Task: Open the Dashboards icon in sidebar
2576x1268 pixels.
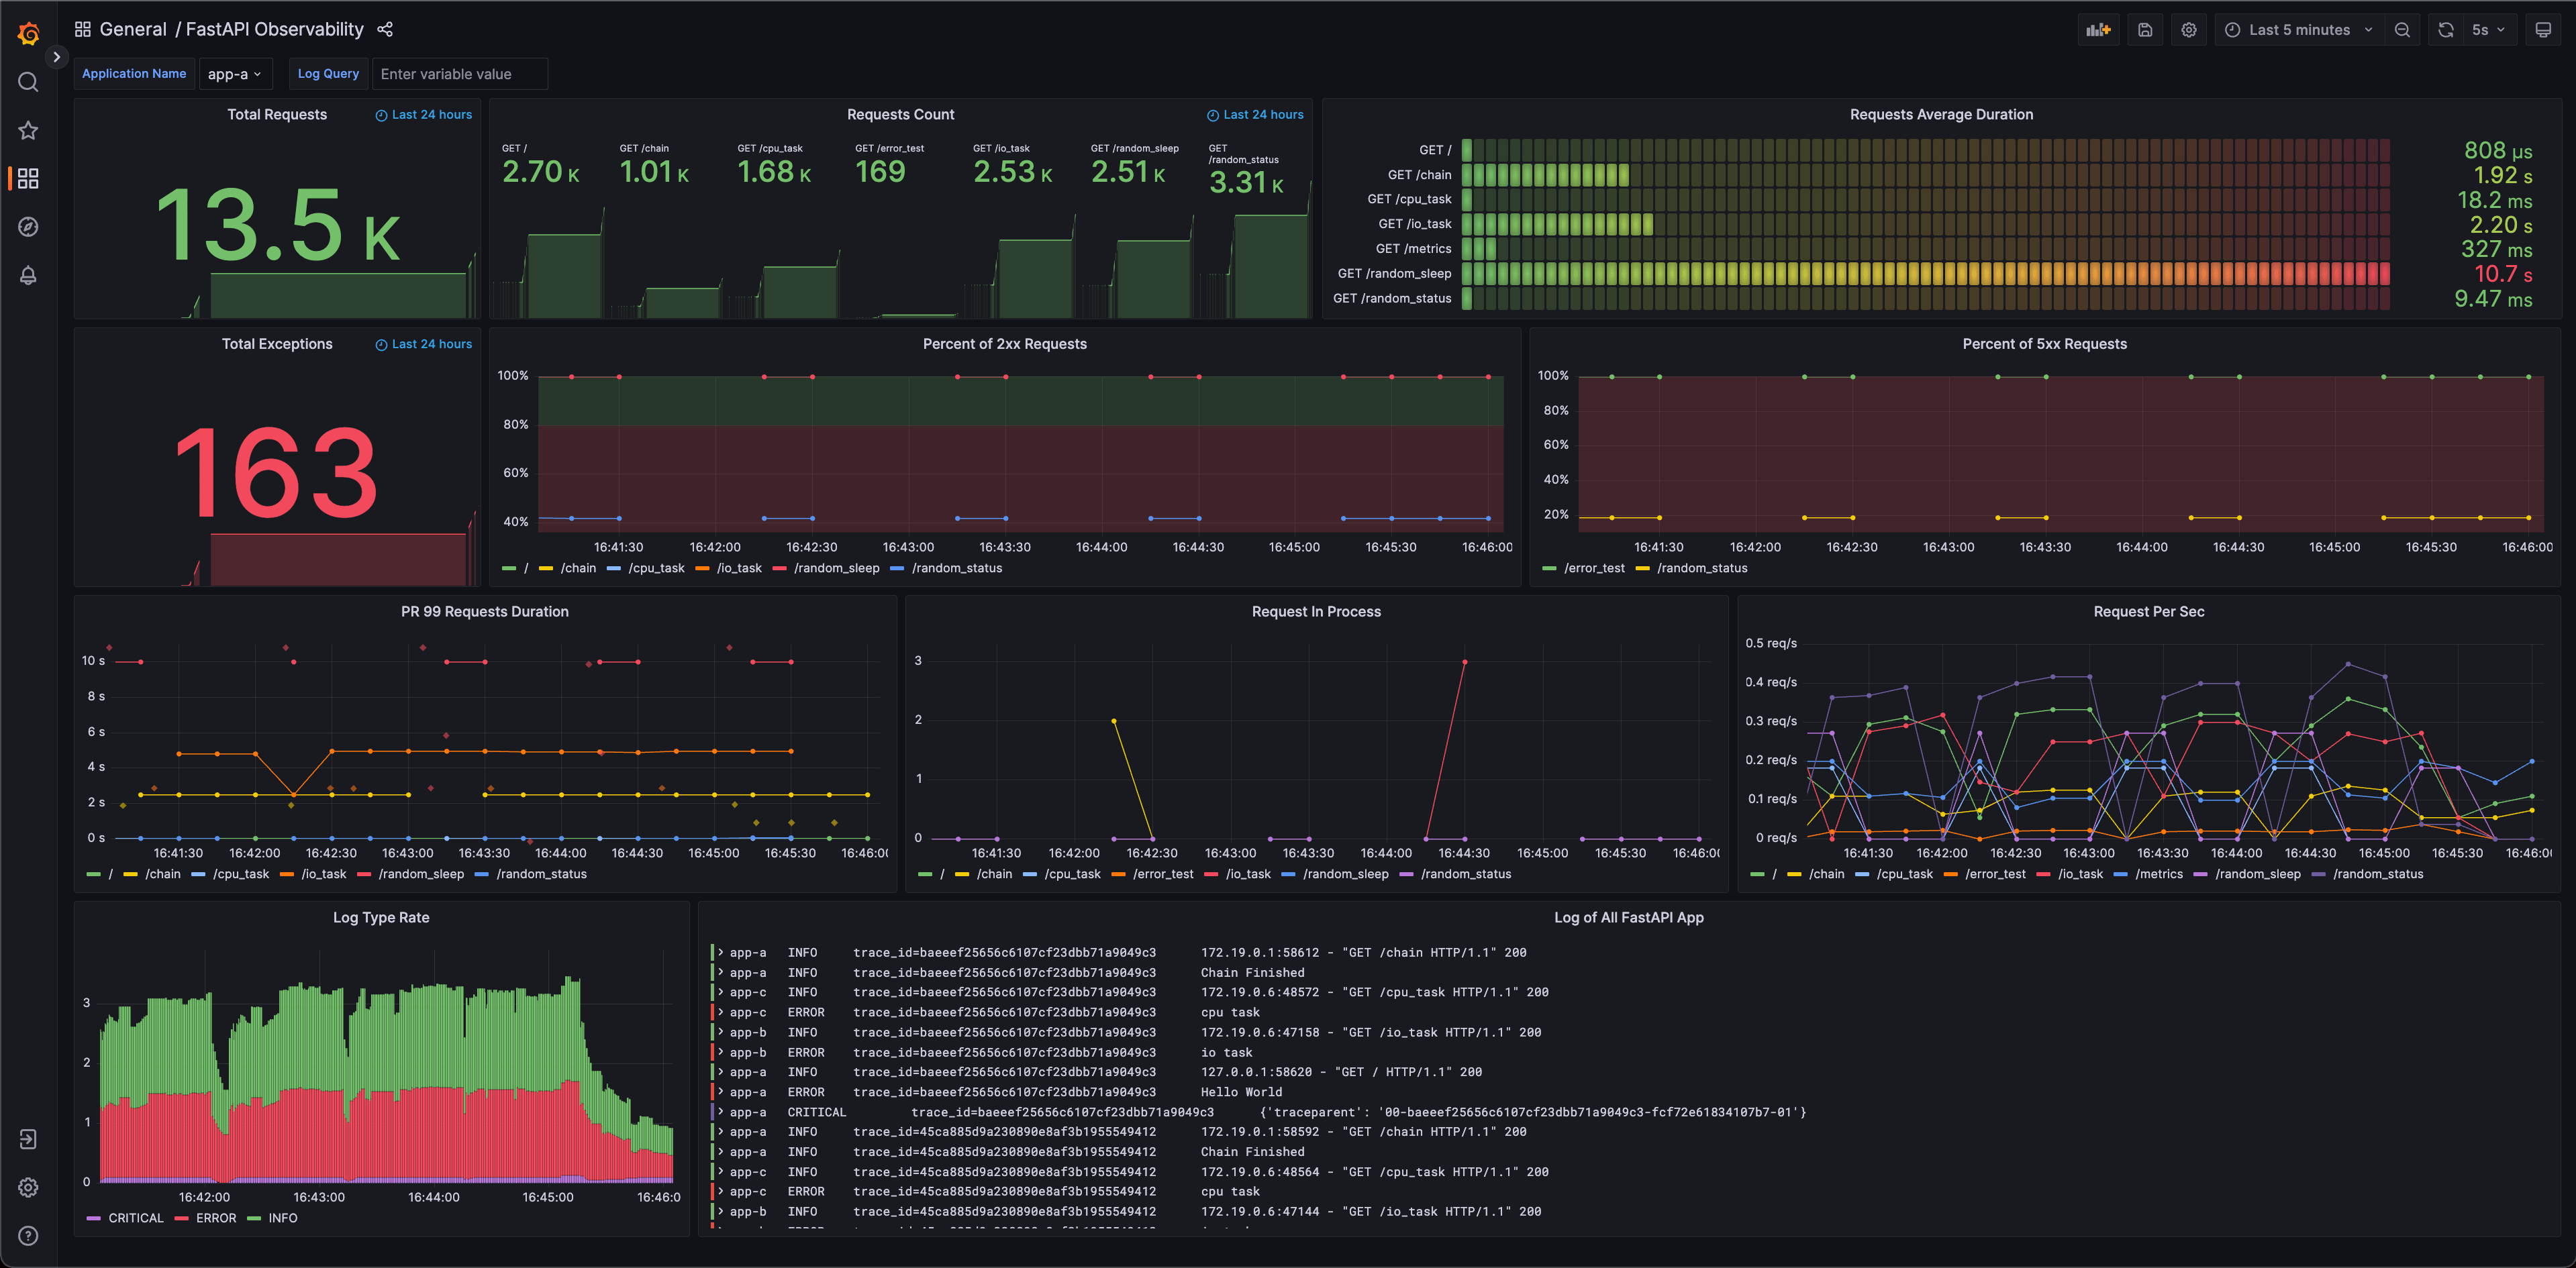Action: (x=28, y=179)
